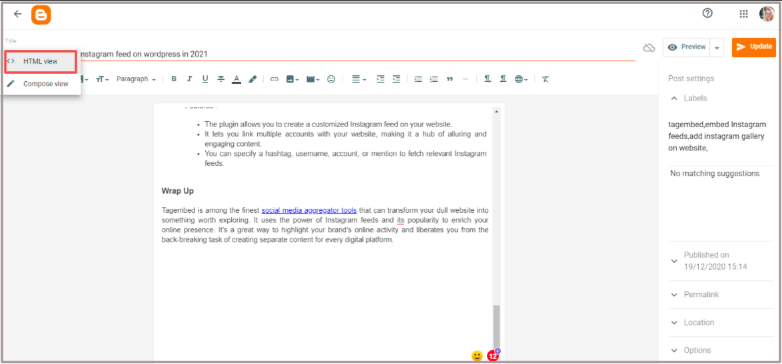Open the social media aggregator tools link
The height and width of the screenshot is (364, 782).
tap(308, 210)
